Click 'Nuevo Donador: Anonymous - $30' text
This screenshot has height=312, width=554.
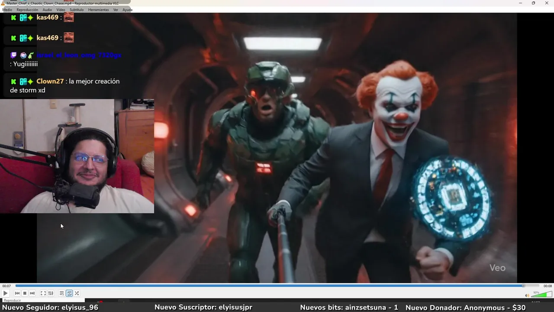pos(465,307)
